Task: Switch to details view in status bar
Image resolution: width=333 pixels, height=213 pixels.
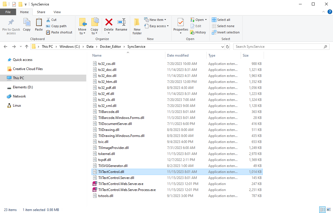Action: click(322, 210)
